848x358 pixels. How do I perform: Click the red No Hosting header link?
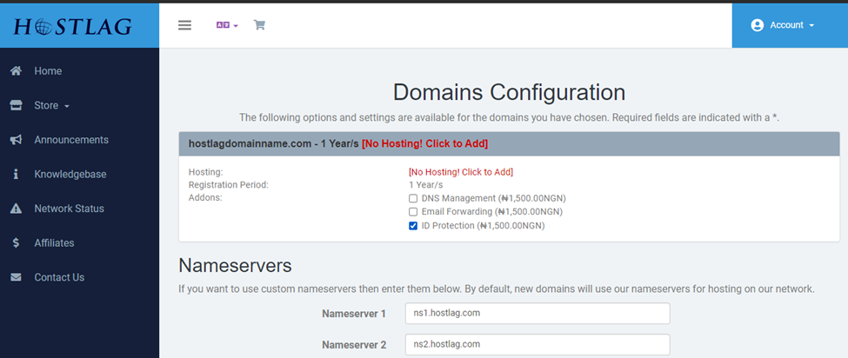click(424, 143)
